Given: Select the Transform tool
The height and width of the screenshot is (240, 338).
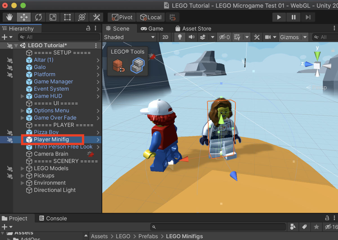Looking at the screenshot, I should click(x=82, y=17).
